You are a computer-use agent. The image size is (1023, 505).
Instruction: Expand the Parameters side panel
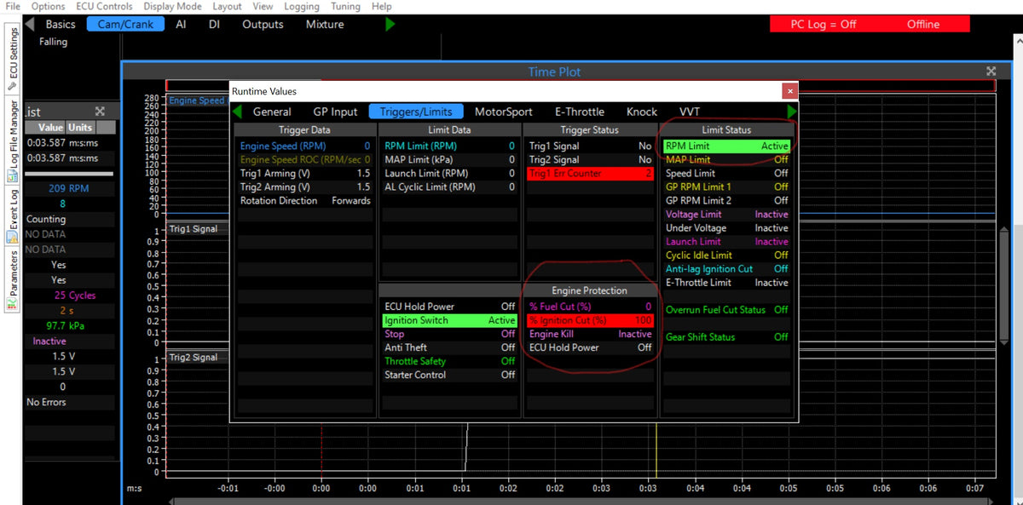click(x=13, y=273)
